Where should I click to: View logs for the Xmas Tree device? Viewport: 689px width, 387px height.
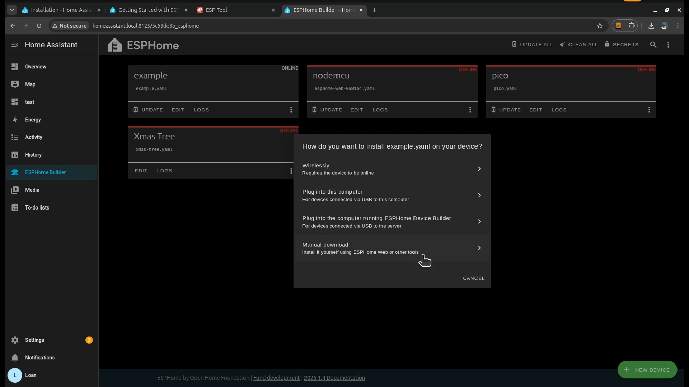pyautogui.click(x=164, y=171)
